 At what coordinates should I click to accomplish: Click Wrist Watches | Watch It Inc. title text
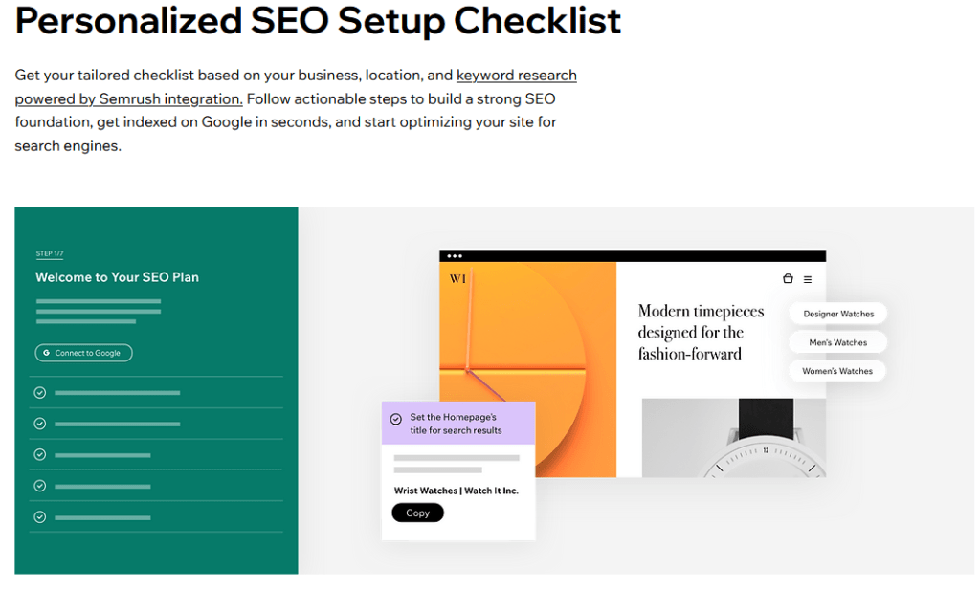(457, 491)
